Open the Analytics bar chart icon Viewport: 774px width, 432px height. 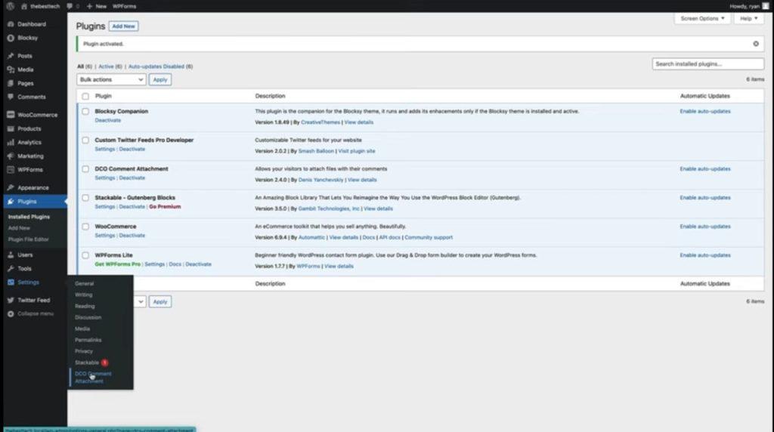click(11, 143)
